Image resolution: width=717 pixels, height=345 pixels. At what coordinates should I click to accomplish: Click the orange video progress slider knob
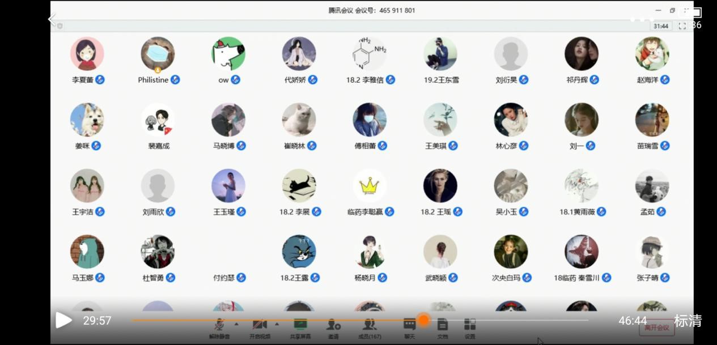(x=423, y=321)
